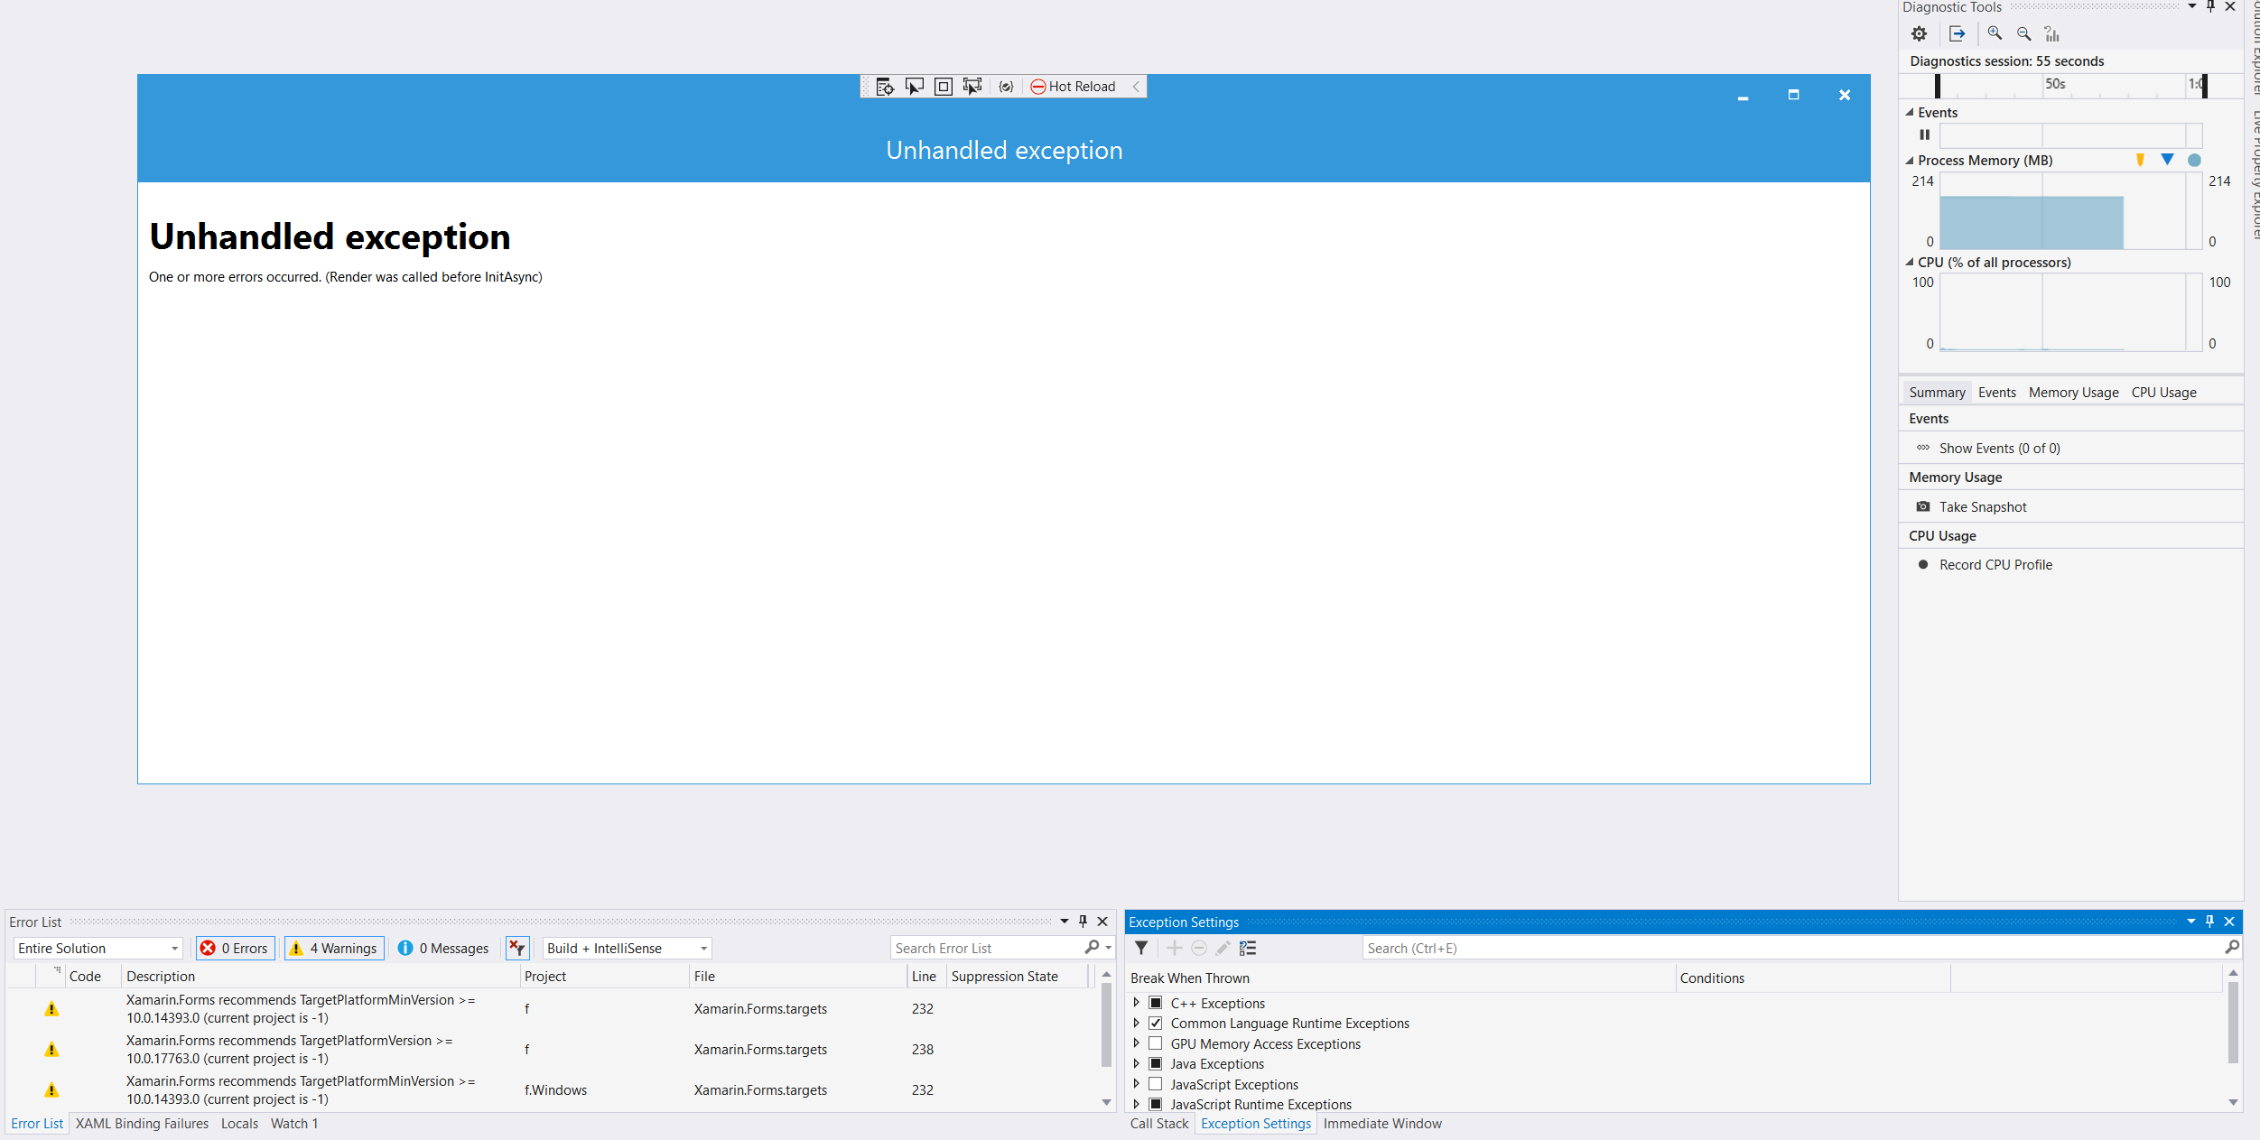Open Diagnostic Tools settings gear
This screenshot has height=1140, width=2260.
pyautogui.click(x=1919, y=33)
